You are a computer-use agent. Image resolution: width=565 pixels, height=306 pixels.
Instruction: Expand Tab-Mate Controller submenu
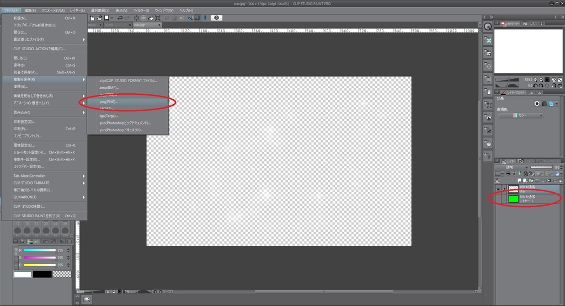(45, 176)
